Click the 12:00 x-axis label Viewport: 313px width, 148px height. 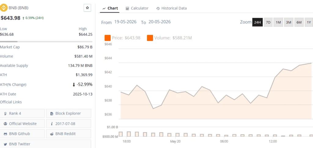273,141
